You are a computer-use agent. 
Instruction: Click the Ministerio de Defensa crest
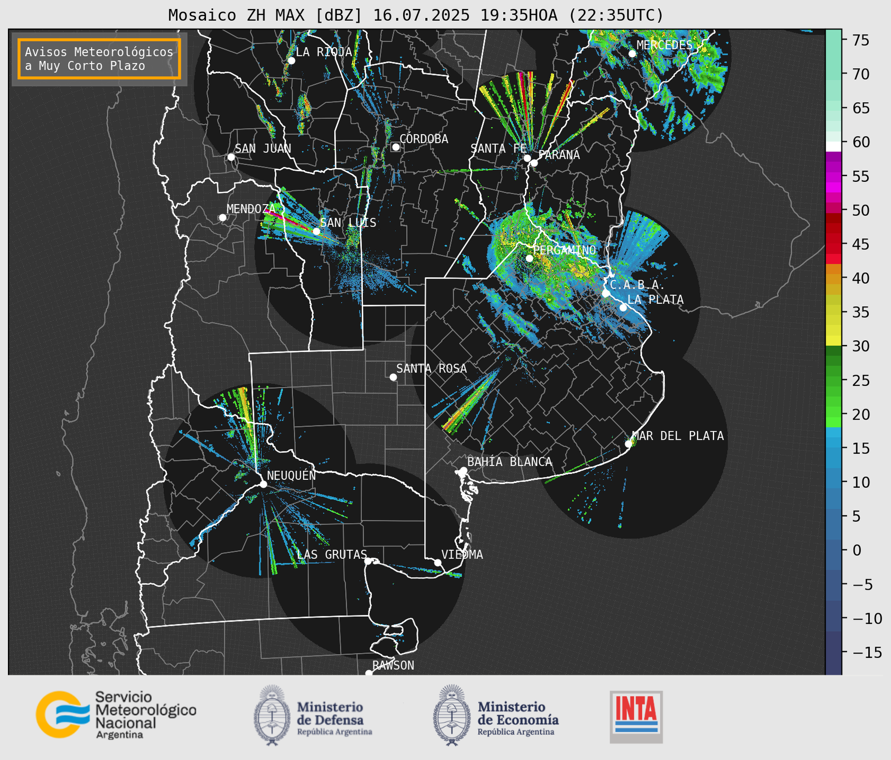[272, 715]
